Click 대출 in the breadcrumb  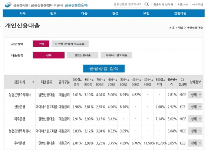tap(181, 28)
